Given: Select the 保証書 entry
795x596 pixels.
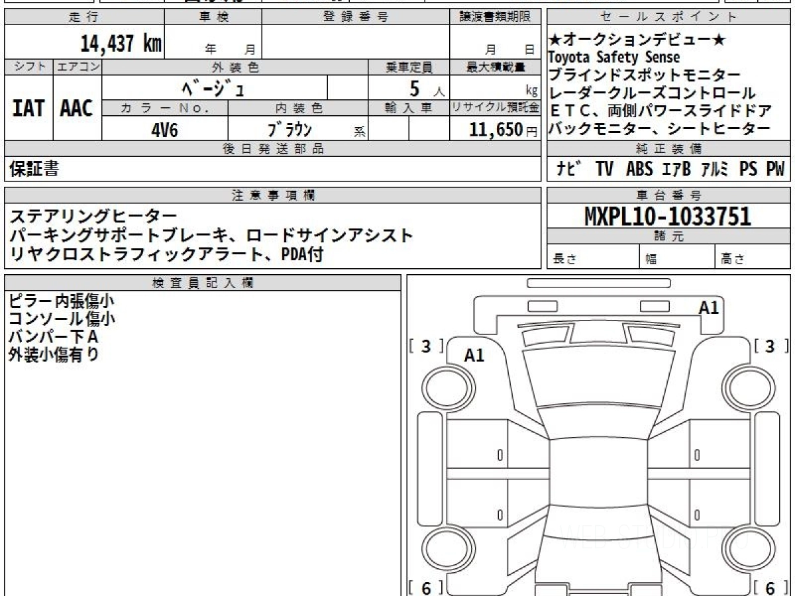Looking at the screenshot, I should [34, 169].
